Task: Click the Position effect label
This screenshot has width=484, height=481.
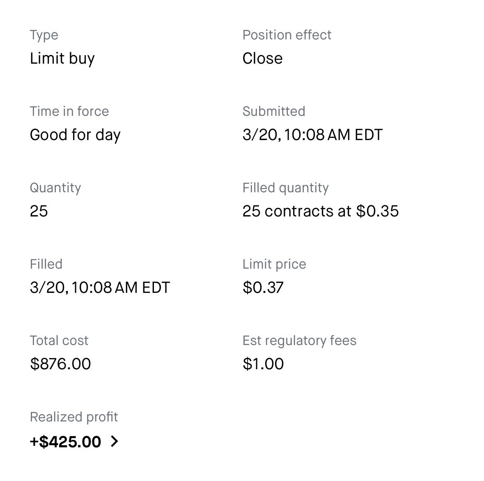Action: pyautogui.click(x=287, y=35)
